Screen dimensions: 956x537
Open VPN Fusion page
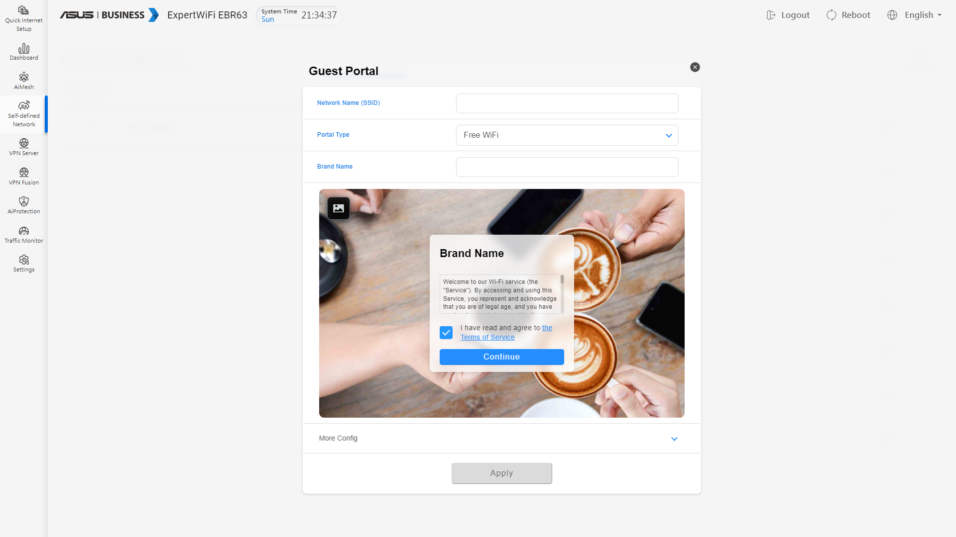(23, 177)
